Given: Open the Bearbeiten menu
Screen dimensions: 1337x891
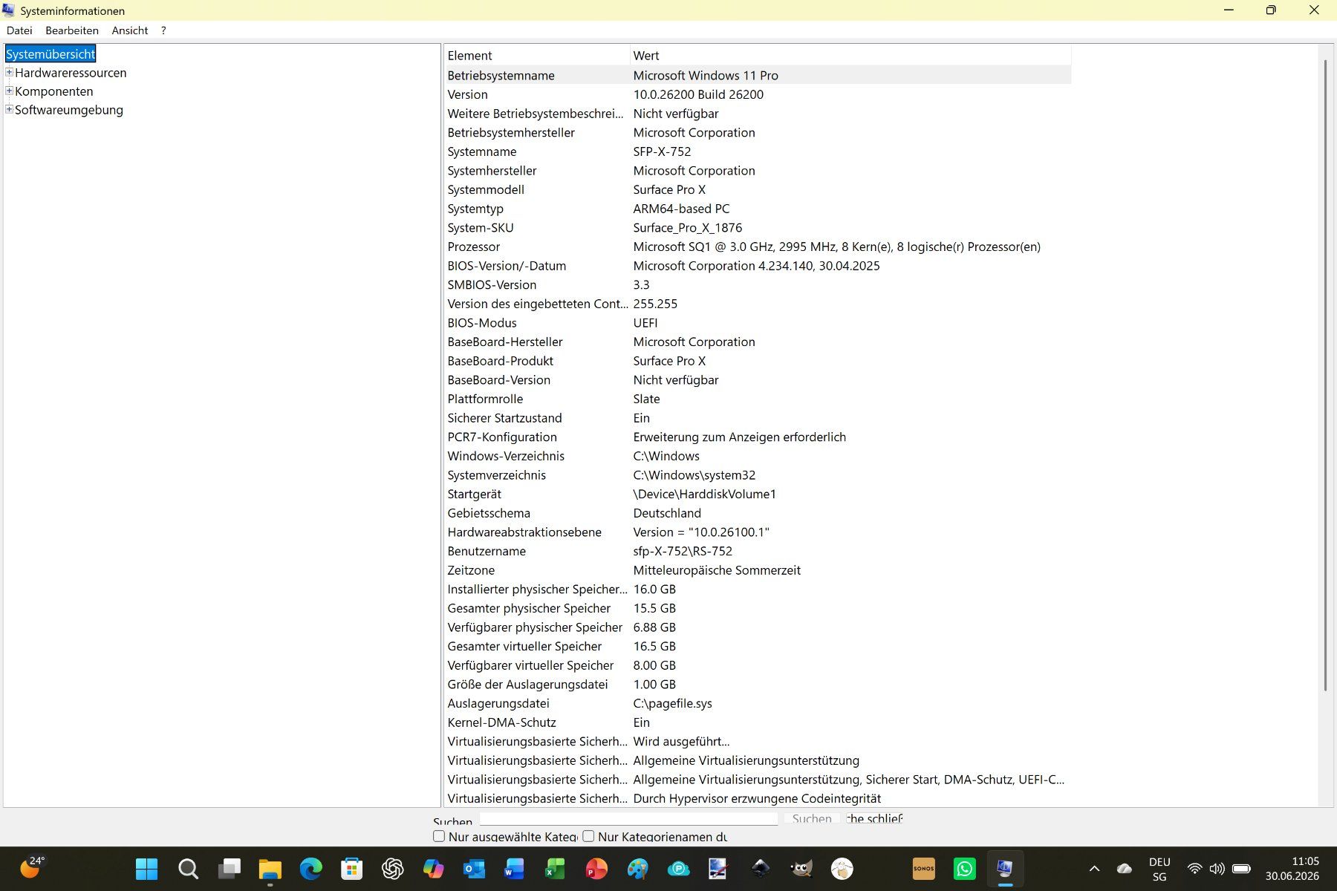Looking at the screenshot, I should click(x=72, y=30).
